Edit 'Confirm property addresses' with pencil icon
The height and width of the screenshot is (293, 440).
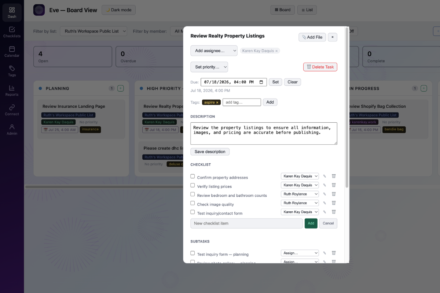324,176
